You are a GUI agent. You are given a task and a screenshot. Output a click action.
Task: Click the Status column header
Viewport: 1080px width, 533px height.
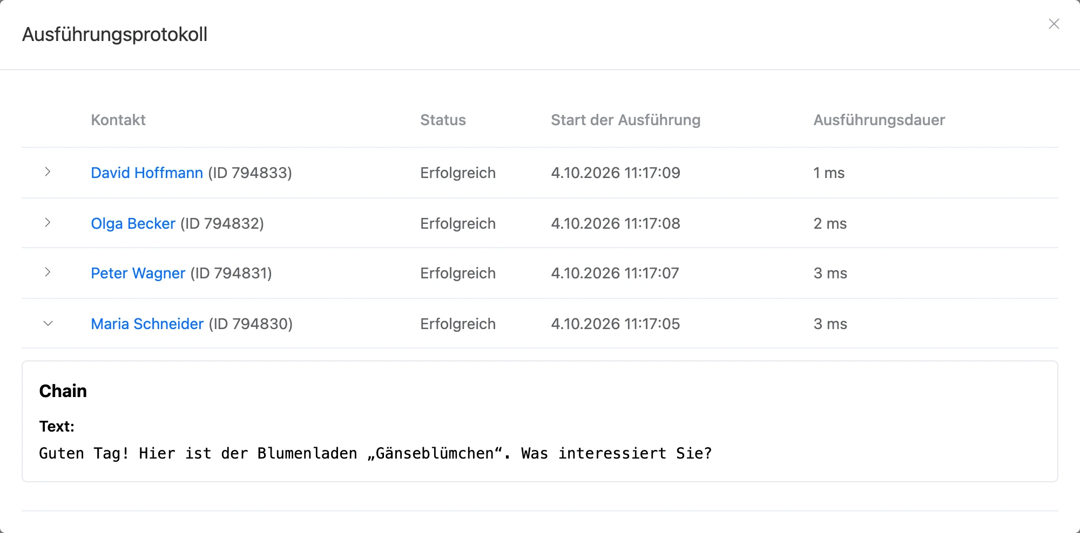pos(443,120)
